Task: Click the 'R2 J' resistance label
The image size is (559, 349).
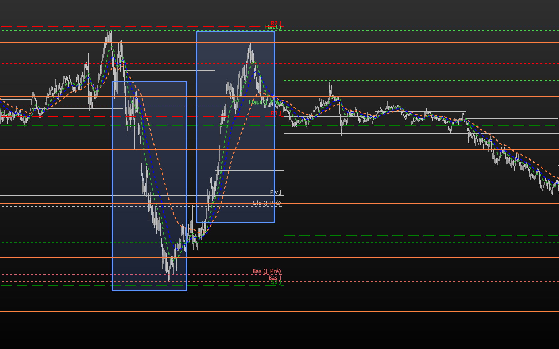Action: [x=276, y=23]
